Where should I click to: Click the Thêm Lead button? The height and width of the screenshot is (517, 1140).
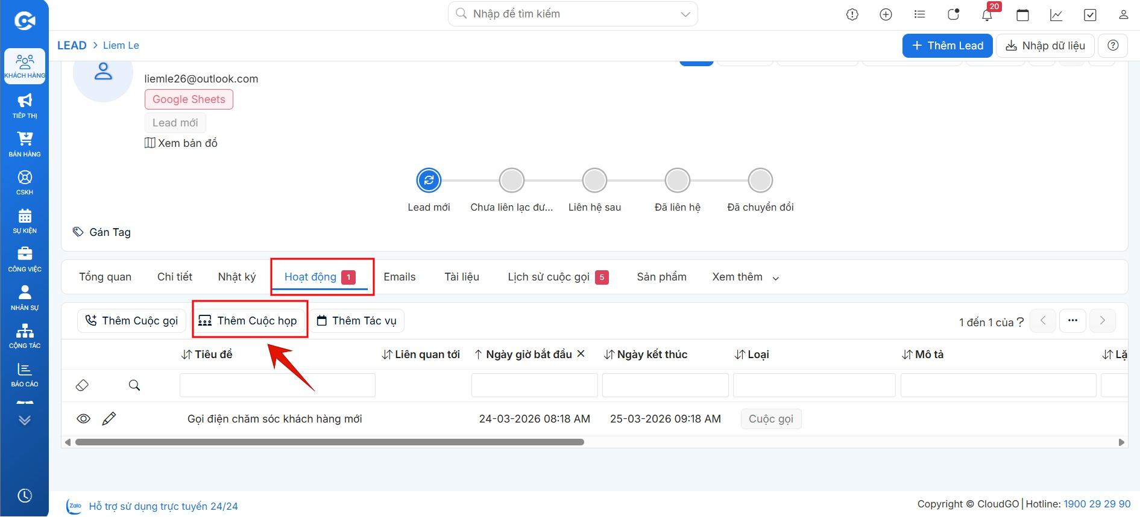947,46
